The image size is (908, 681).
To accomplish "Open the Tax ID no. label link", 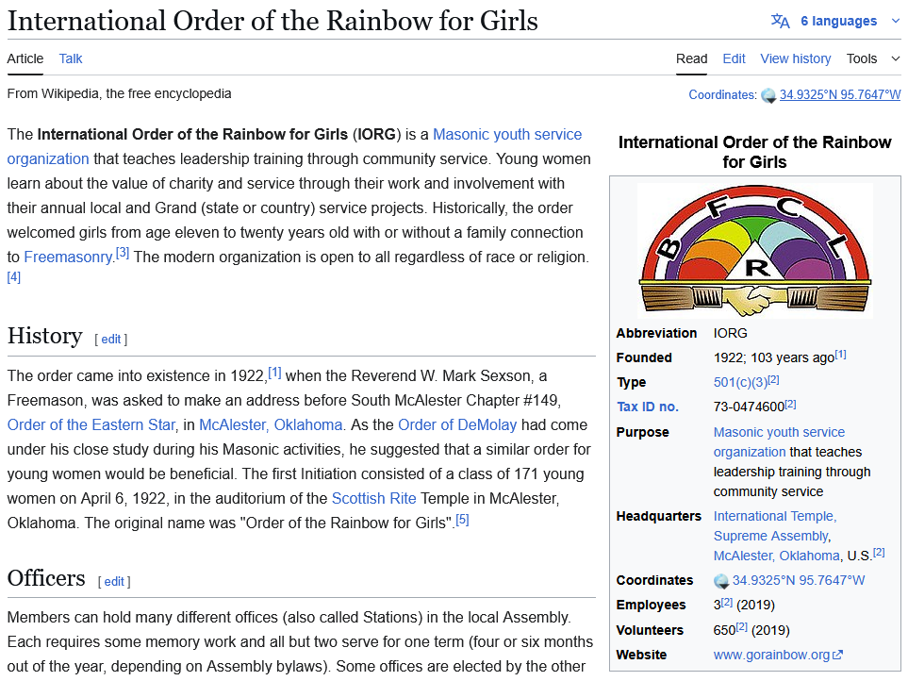I will point(647,407).
